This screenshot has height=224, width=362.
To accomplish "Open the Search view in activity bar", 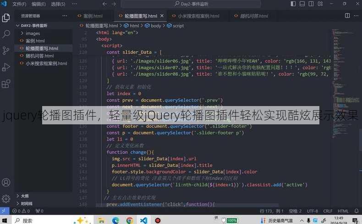I will pyautogui.click(x=6, y=34).
